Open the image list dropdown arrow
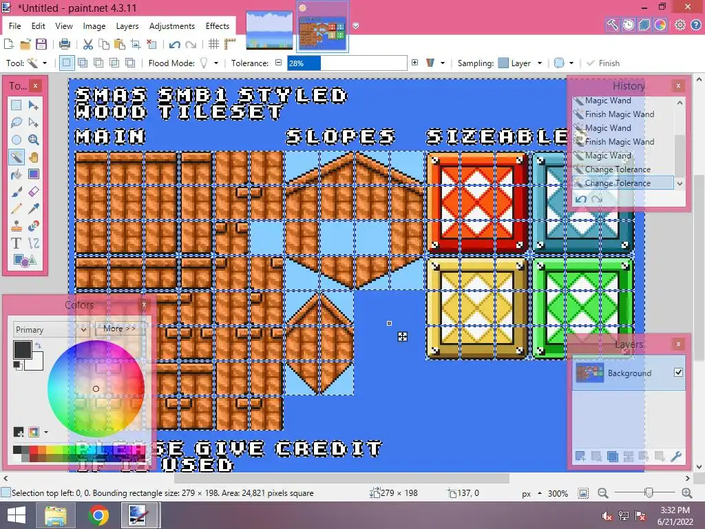This screenshot has height=529, width=705. pos(356,26)
